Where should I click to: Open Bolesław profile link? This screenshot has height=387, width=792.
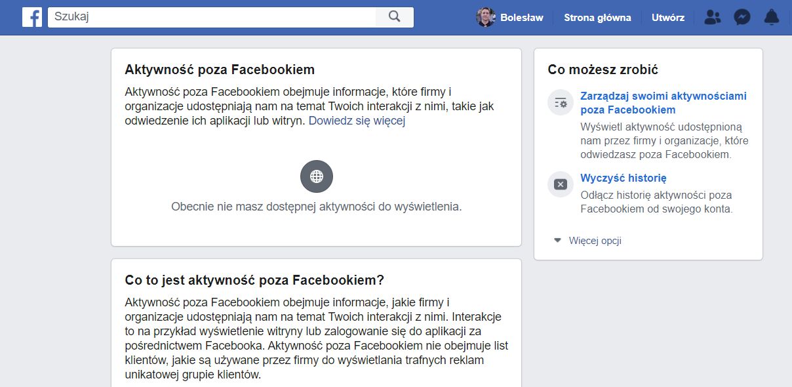pyautogui.click(x=522, y=18)
